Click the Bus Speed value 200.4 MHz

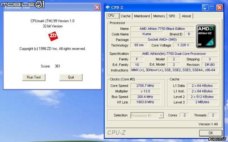click(145, 97)
